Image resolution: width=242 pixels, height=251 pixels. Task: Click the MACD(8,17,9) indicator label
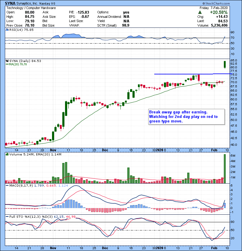pos(21,186)
